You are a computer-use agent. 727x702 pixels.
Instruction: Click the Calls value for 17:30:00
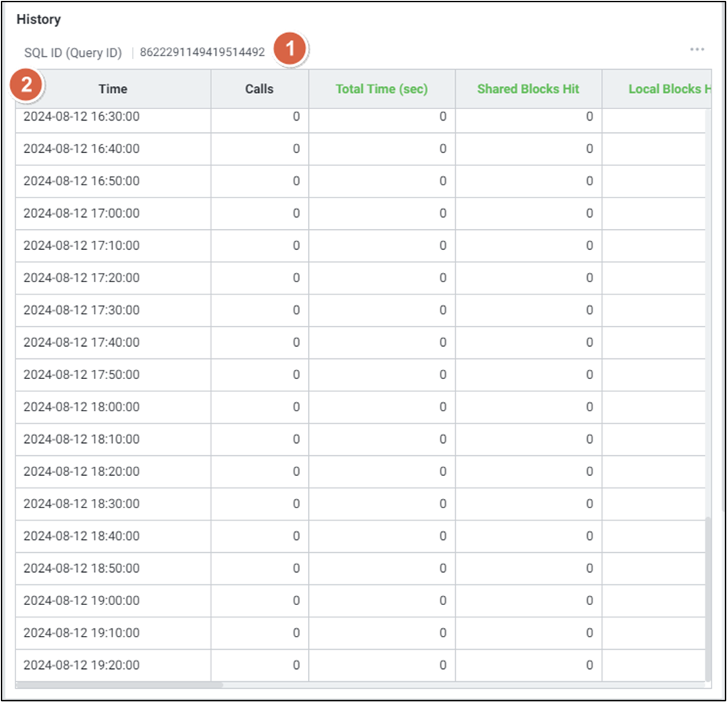point(296,311)
